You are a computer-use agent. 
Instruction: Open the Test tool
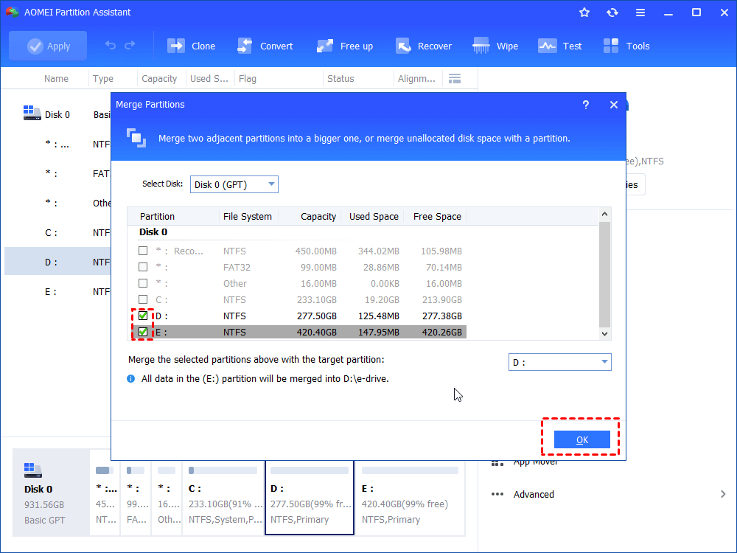pyautogui.click(x=560, y=46)
